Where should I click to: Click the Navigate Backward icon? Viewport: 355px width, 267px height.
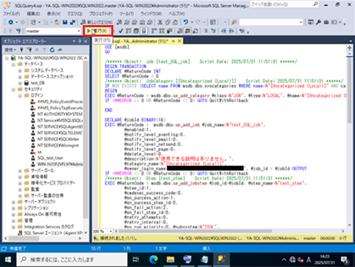(x=11, y=22)
